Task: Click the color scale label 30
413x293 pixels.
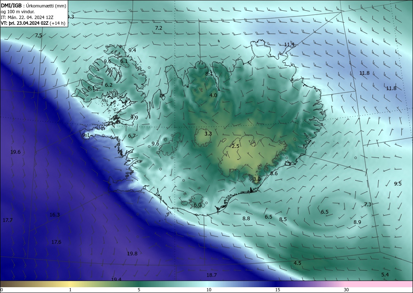Action: click(347, 290)
